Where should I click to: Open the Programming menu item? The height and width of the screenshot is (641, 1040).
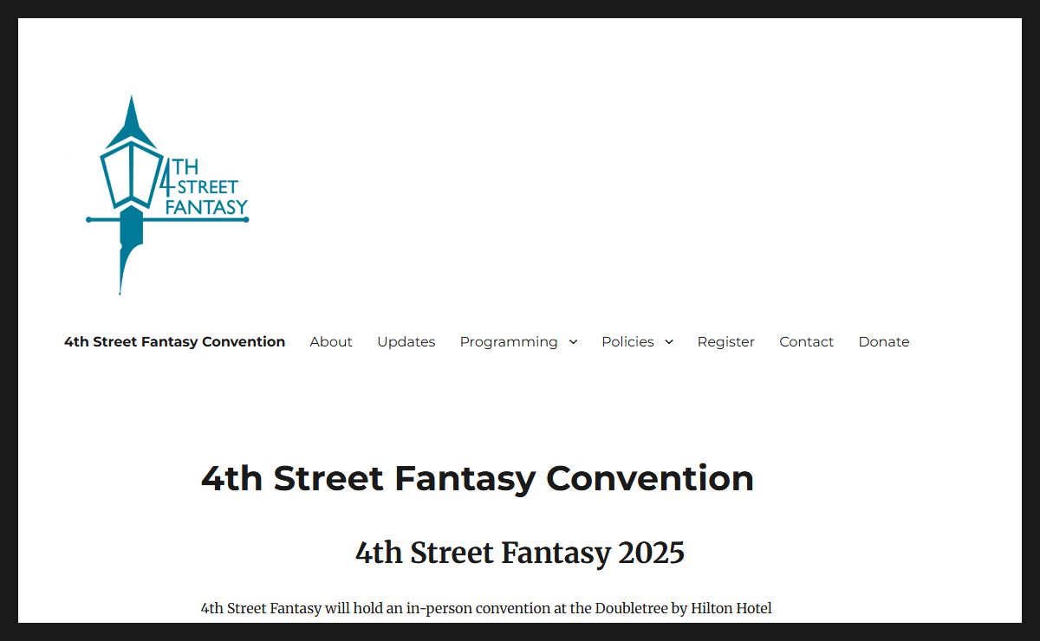point(509,341)
